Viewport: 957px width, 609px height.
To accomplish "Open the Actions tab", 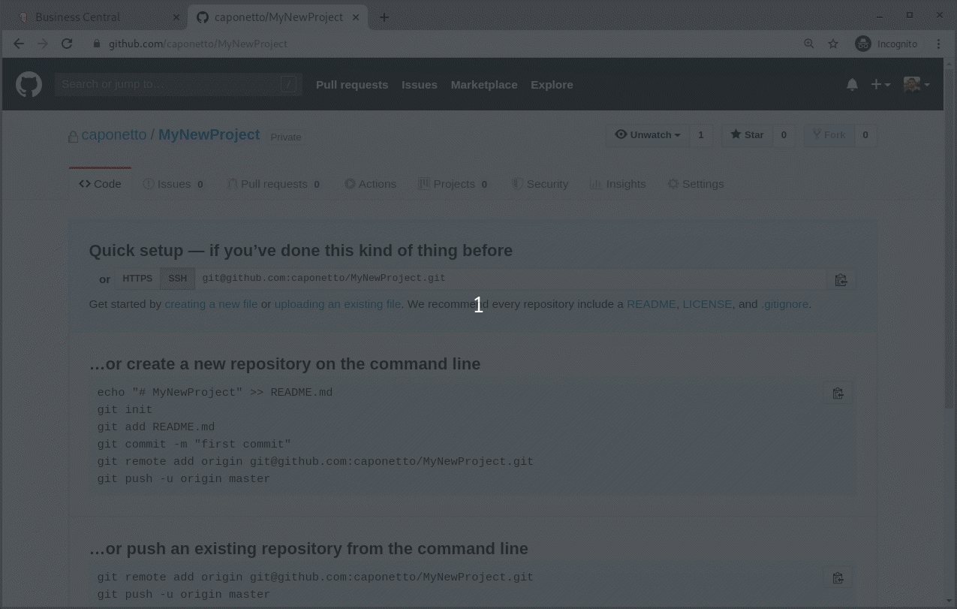I will (x=370, y=184).
